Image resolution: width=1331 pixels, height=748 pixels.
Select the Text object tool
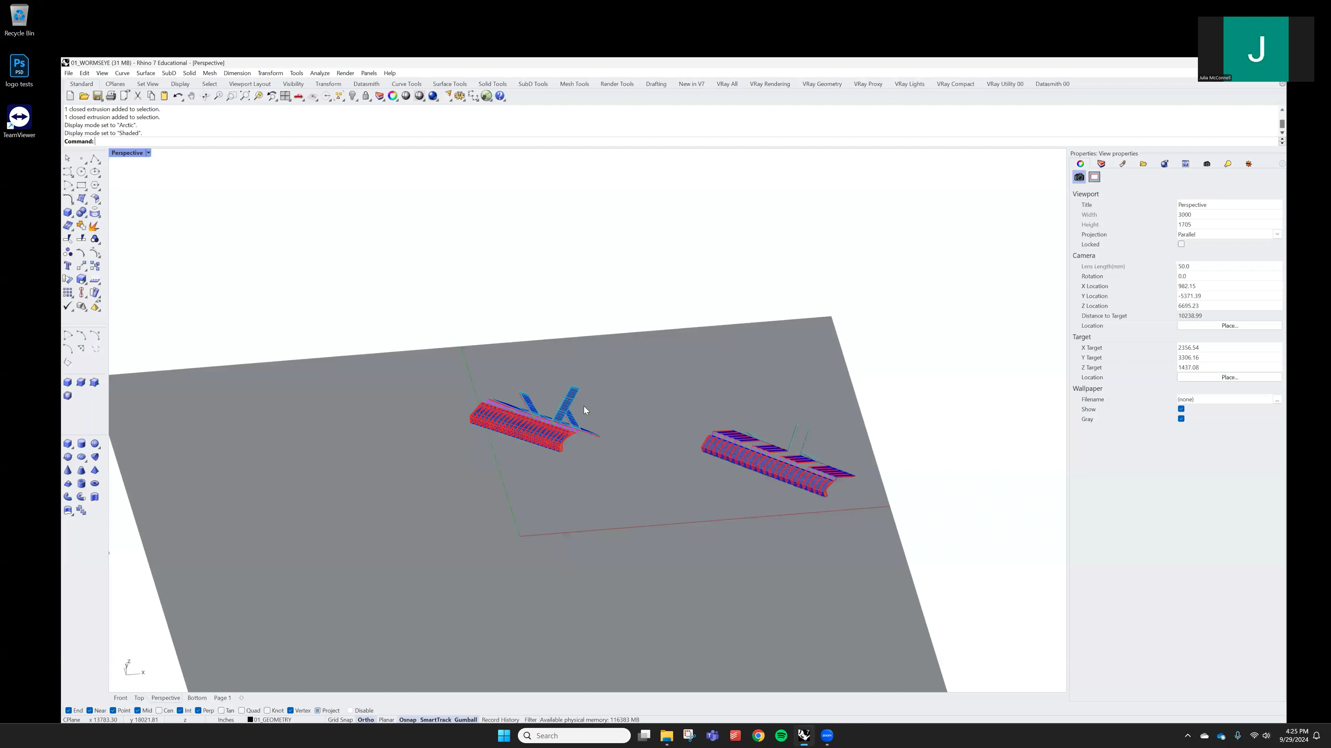pyautogui.click(x=68, y=266)
